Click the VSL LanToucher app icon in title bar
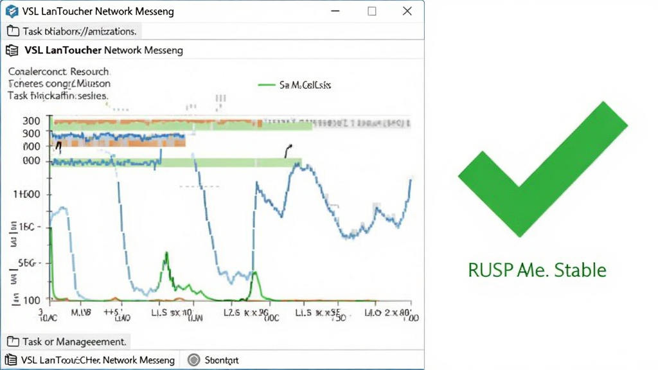This screenshot has height=370, width=658. click(x=12, y=12)
